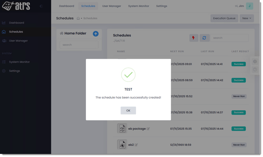Collapse the sidebar using the arrow icon
The image size is (263, 157).
[x=41, y=6]
